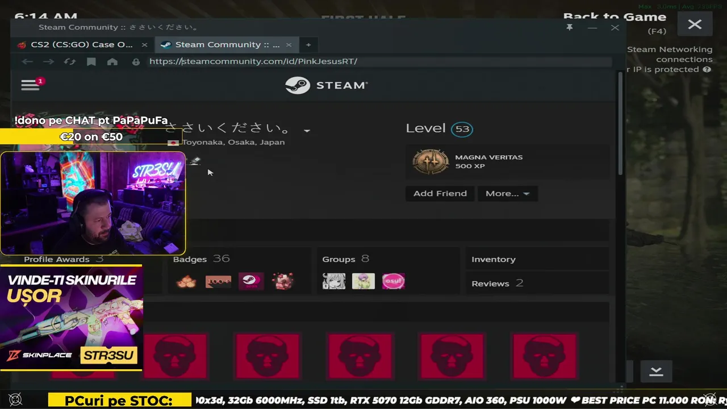Click the MAGNA VERITAS 500 XP text
The width and height of the screenshot is (727, 409).
488,162
